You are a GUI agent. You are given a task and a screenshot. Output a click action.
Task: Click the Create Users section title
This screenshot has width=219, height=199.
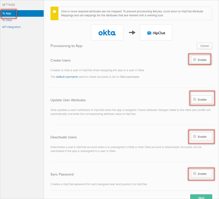click(61, 60)
